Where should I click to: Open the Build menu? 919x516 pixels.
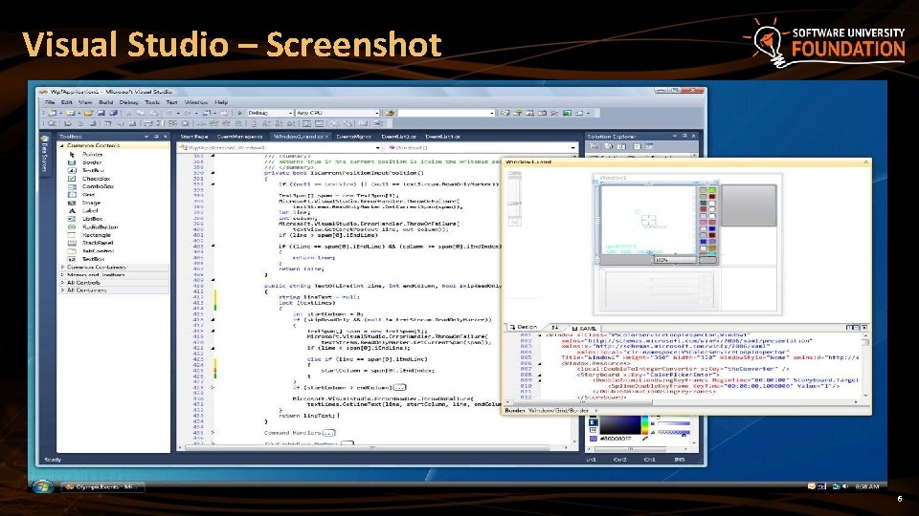pos(105,102)
